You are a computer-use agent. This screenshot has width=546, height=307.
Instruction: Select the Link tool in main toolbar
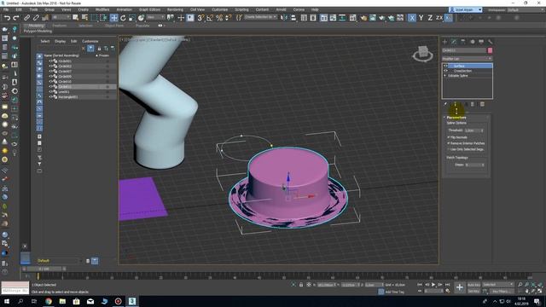26,17
